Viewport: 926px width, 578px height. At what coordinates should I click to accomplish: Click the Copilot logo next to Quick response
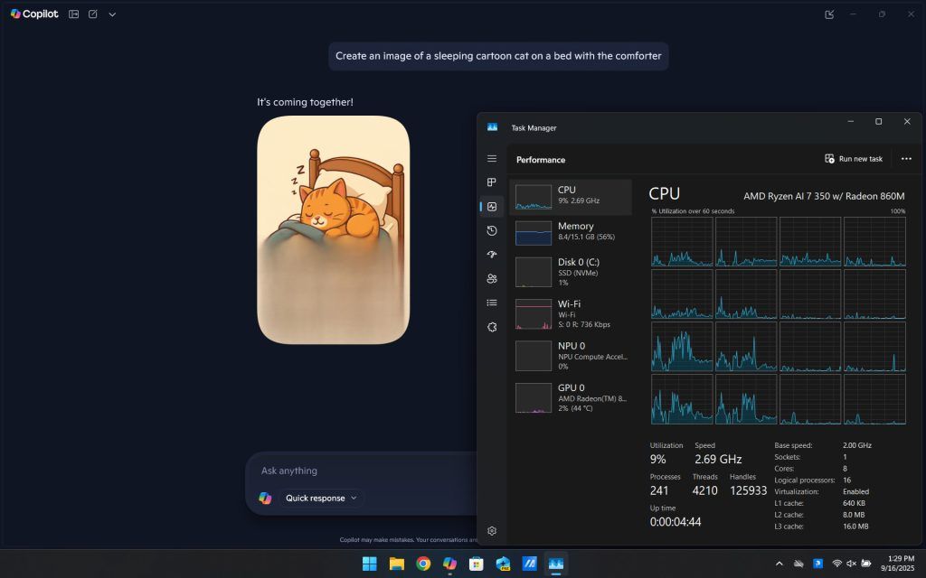(265, 498)
